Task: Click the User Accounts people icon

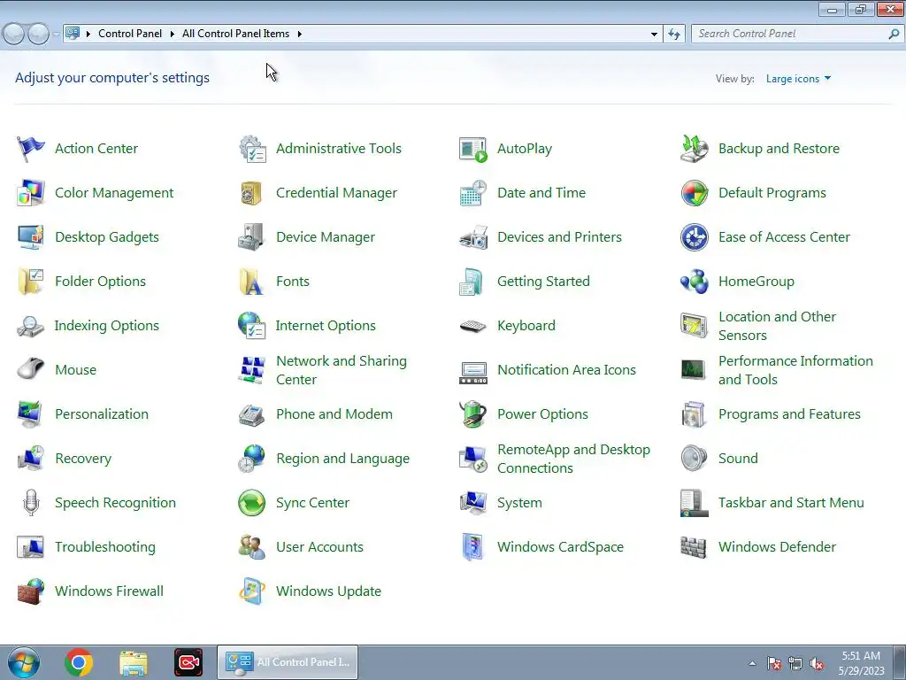Action: (252, 547)
